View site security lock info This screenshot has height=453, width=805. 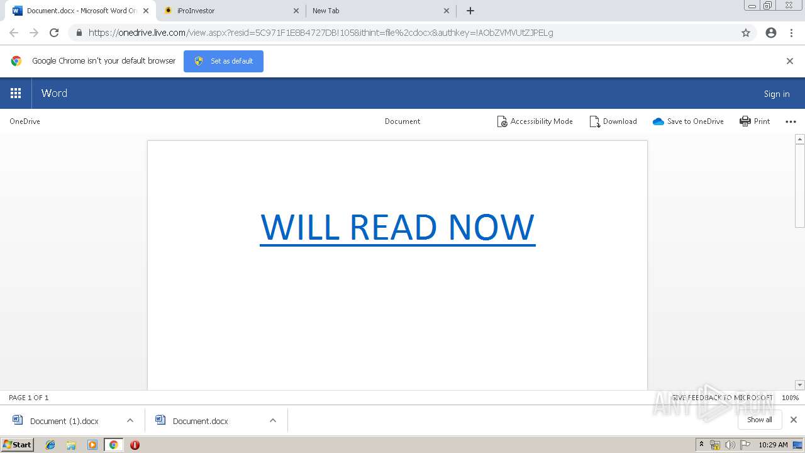(x=79, y=33)
